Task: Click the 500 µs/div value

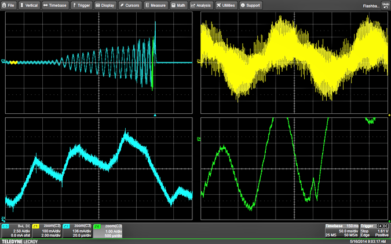Action: tap(114, 235)
